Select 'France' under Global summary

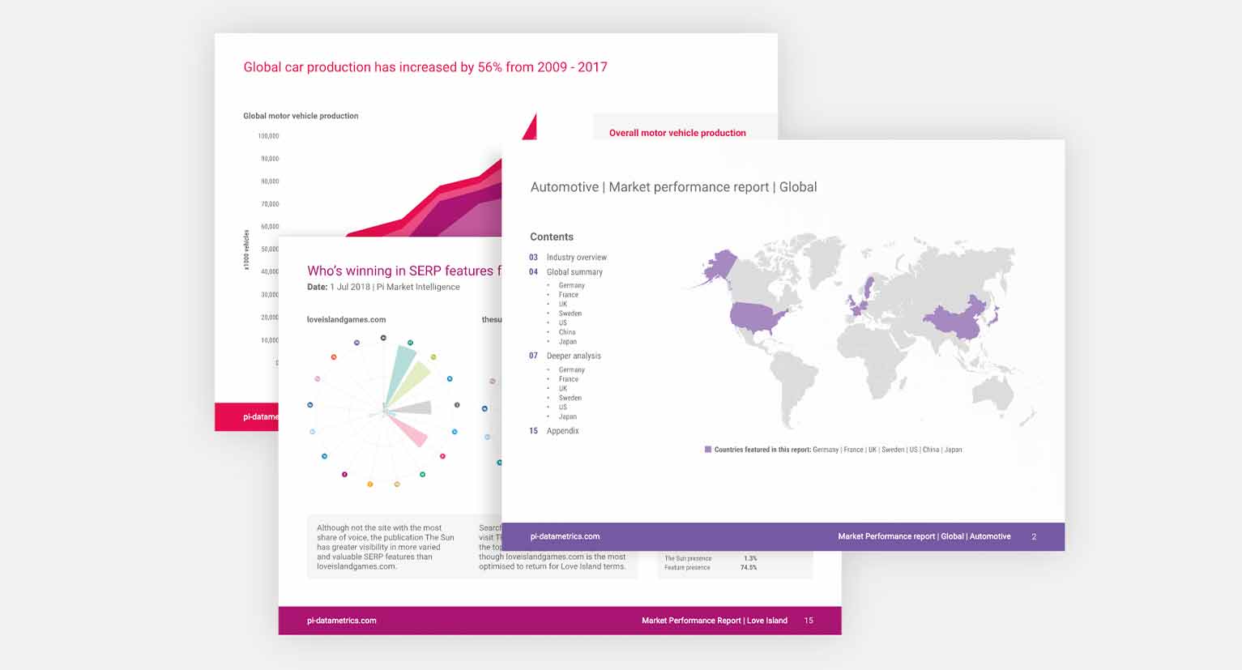pos(568,295)
